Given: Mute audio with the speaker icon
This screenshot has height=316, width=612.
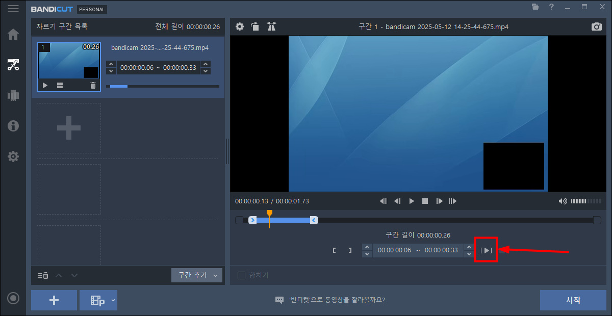Looking at the screenshot, I should 563,201.
